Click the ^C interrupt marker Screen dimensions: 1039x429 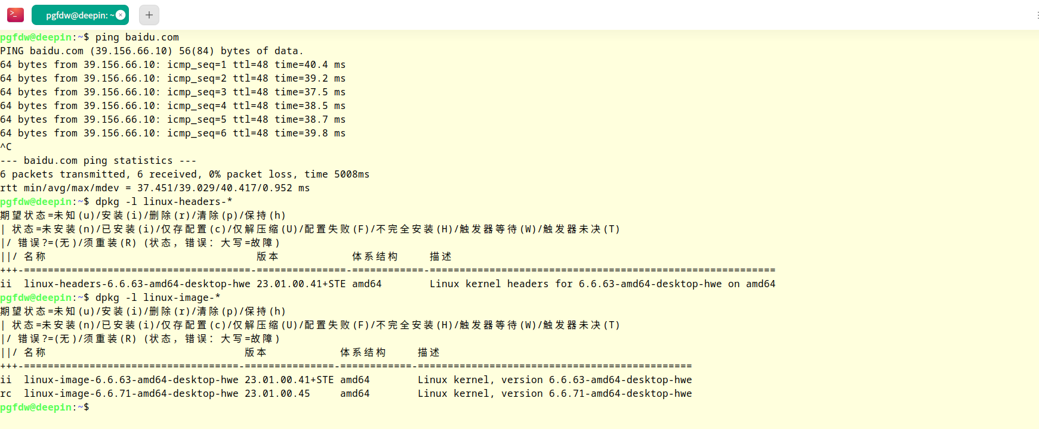coord(6,147)
